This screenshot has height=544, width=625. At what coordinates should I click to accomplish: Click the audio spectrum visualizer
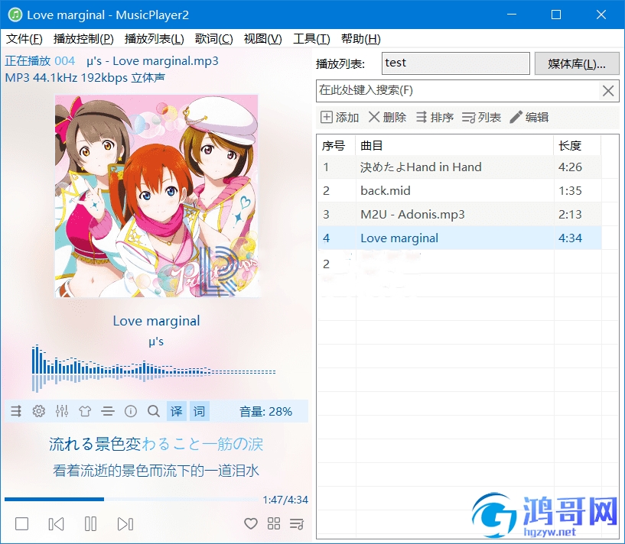(x=154, y=368)
